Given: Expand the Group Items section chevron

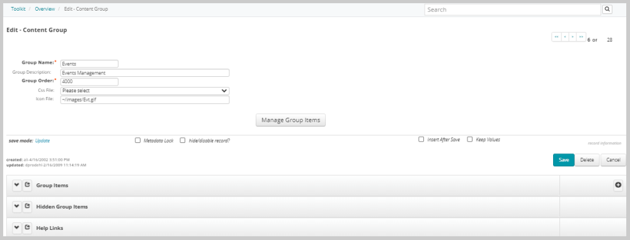Looking at the screenshot, I should (16, 185).
